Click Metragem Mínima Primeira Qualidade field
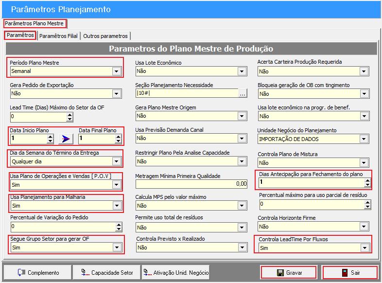 click(191, 184)
